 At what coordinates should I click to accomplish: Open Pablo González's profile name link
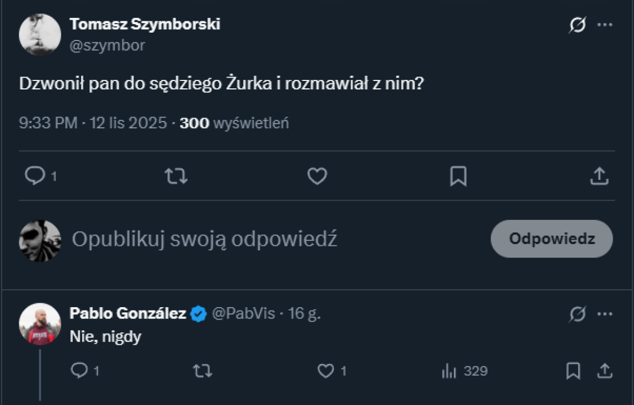[128, 313]
